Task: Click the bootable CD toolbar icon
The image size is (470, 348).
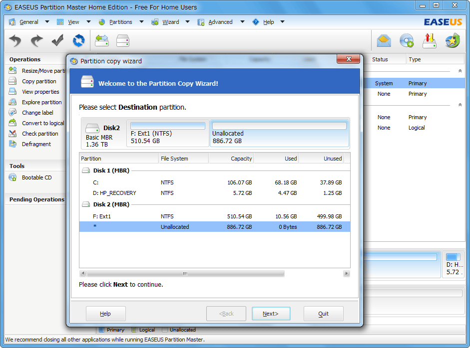Action: [x=407, y=41]
